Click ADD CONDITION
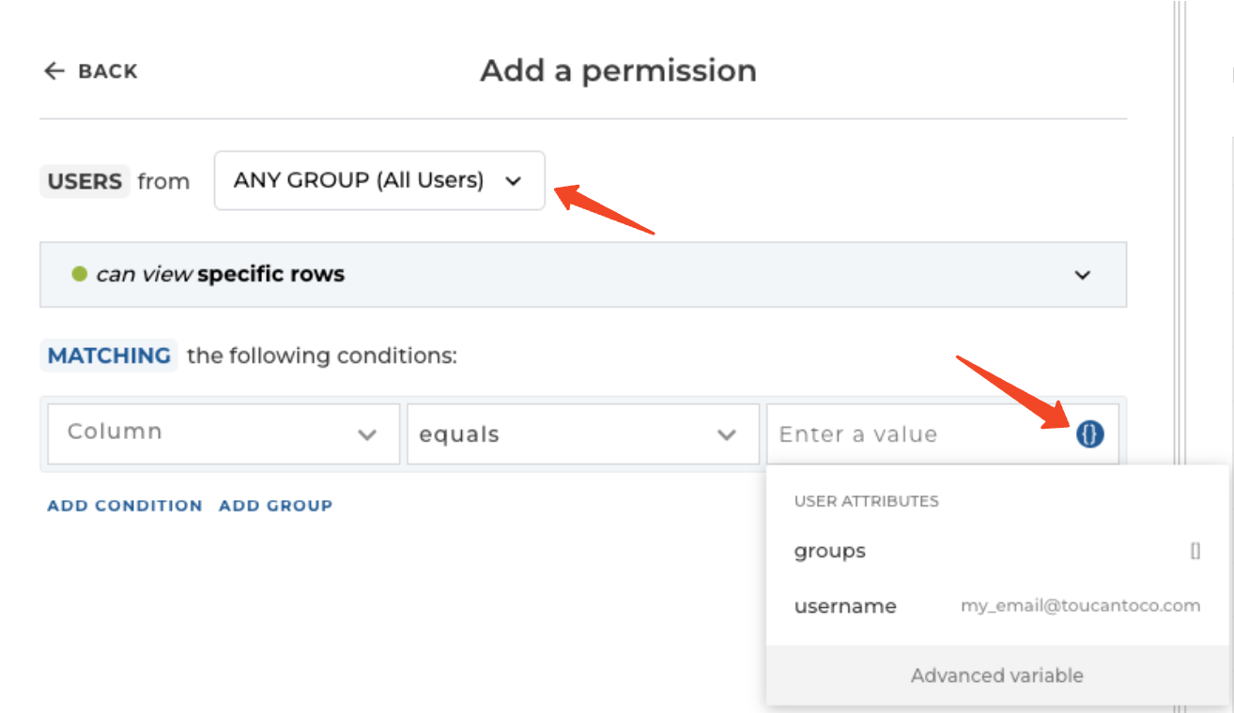This screenshot has width=1234, height=713. pyautogui.click(x=125, y=506)
